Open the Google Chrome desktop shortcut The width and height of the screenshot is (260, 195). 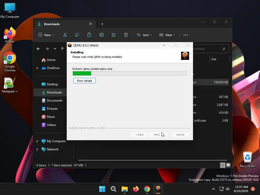point(10,62)
